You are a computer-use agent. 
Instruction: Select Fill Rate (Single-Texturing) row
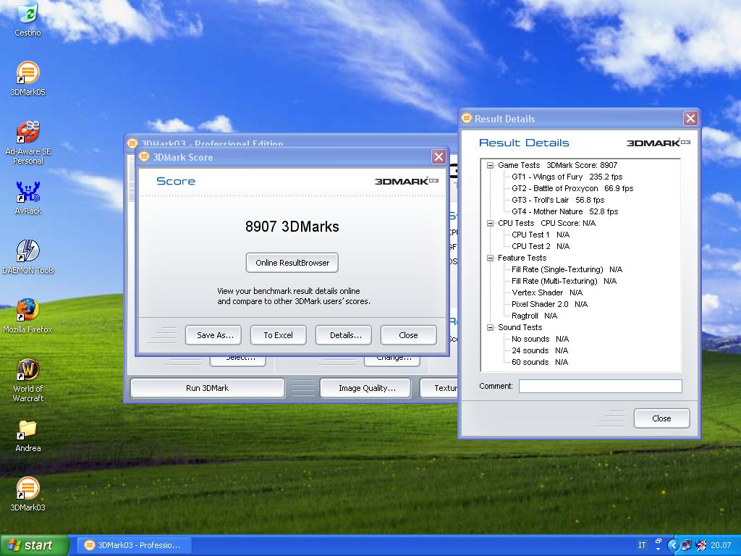(x=567, y=269)
